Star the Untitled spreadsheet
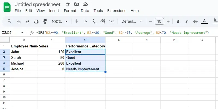The width and height of the screenshot is (218, 109). coord(68,4)
